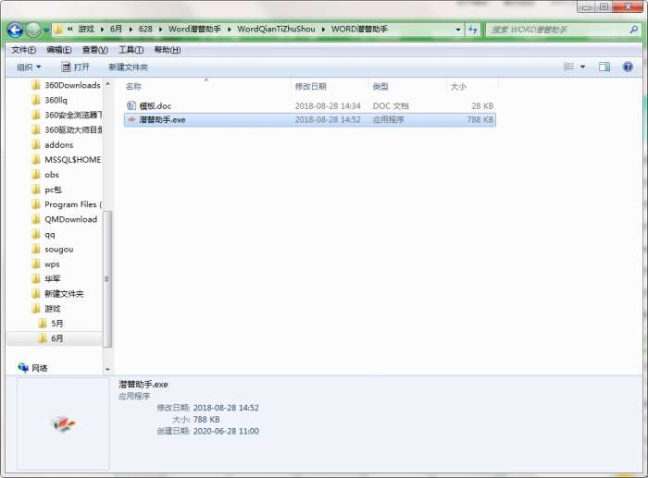648x478 pixels.
Task: Select the 6月 subfolder in tree
Action: click(x=50, y=338)
